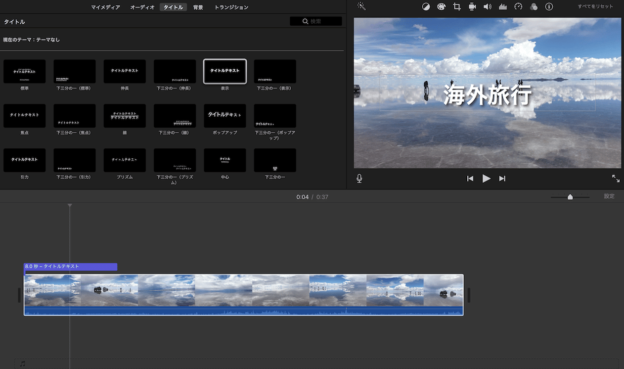Screen dimensions: 624x369
Task: Select the crop tool
Action: point(457,7)
